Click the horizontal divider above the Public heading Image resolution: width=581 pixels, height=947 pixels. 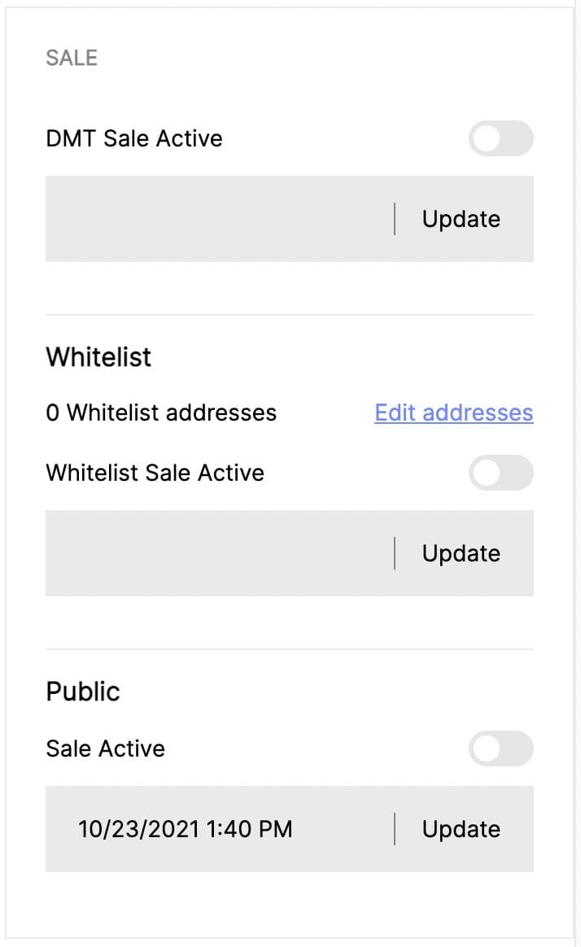[x=290, y=649]
